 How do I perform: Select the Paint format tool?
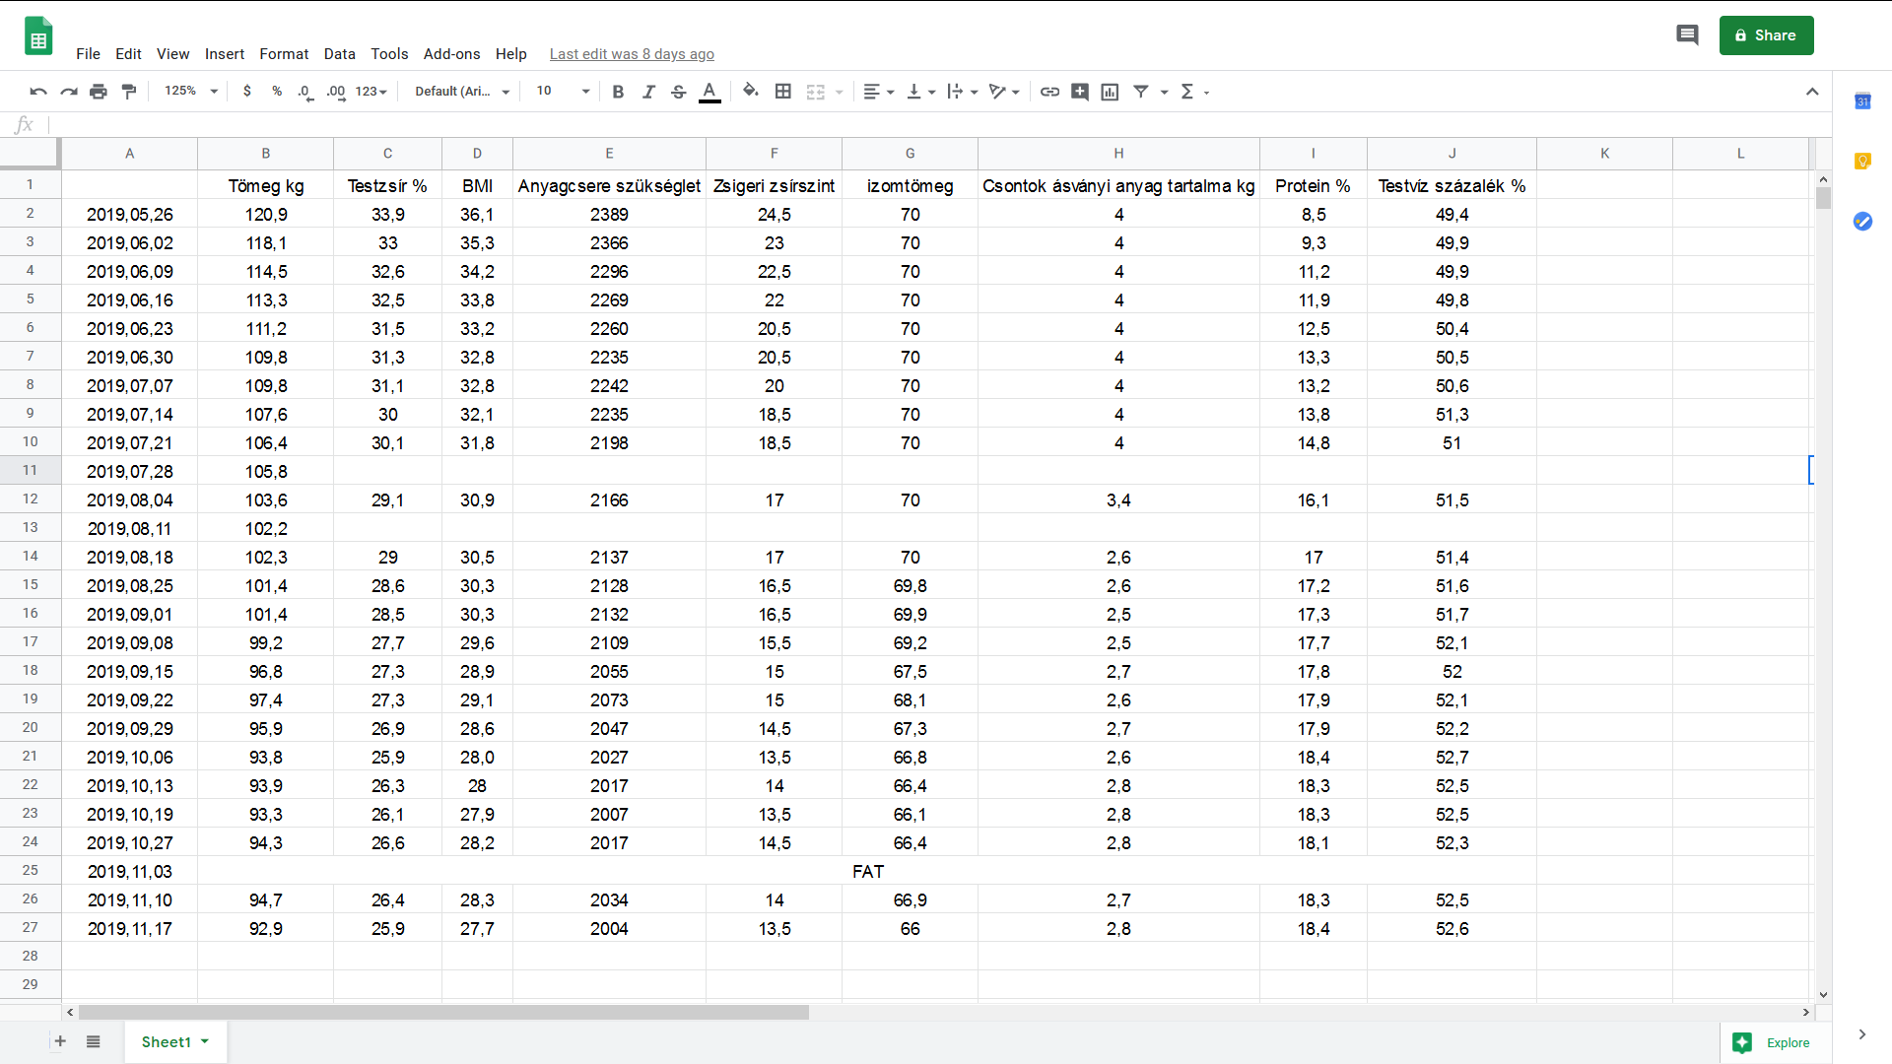coord(129,92)
